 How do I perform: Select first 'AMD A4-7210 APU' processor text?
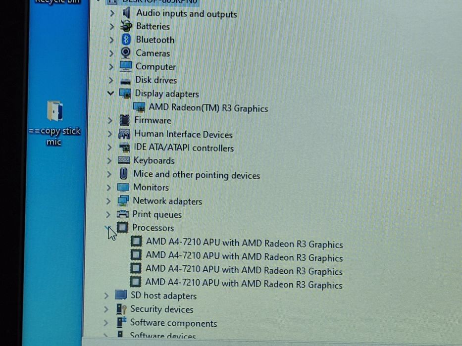[x=244, y=243]
